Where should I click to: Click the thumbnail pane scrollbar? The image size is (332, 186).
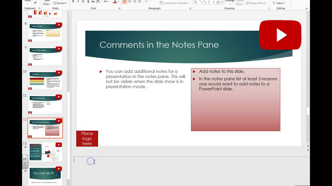click(68, 136)
